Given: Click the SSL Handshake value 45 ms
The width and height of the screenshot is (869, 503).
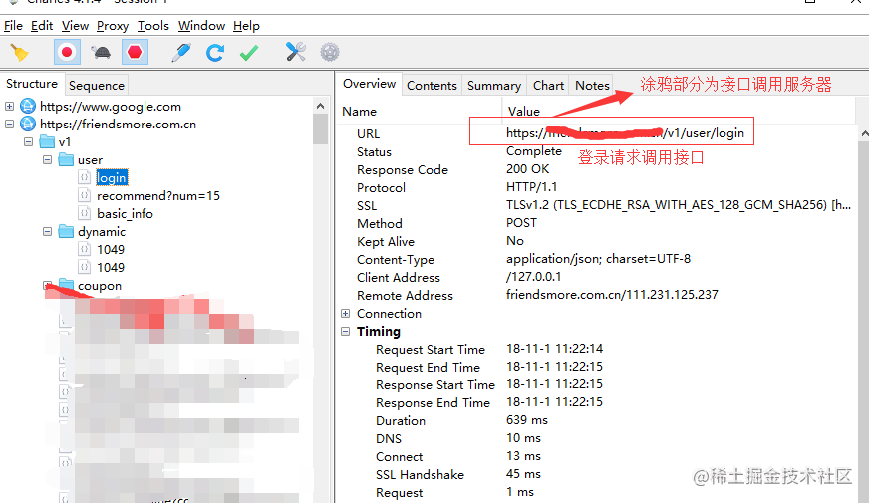Looking at the screenshot, I should (523, 474).
